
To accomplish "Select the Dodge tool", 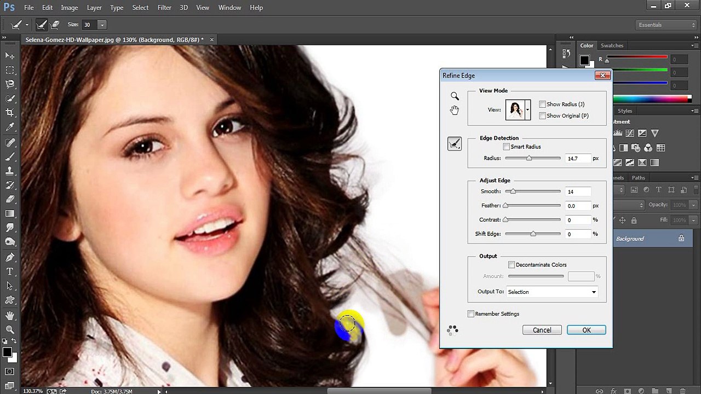I will point(10,242).
